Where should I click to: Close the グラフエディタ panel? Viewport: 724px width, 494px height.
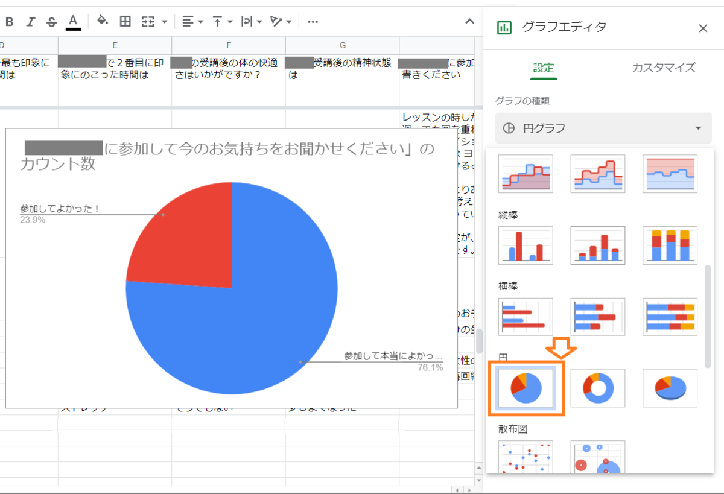(703, 28)
